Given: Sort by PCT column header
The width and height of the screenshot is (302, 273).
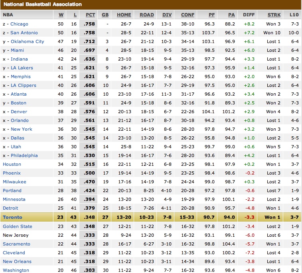Looking at the screenshot, I should tap(90, 15).
